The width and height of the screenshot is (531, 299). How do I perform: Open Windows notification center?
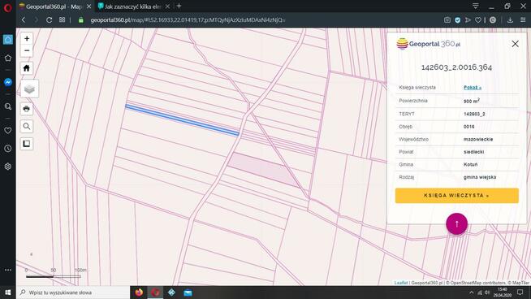(520, 292)
